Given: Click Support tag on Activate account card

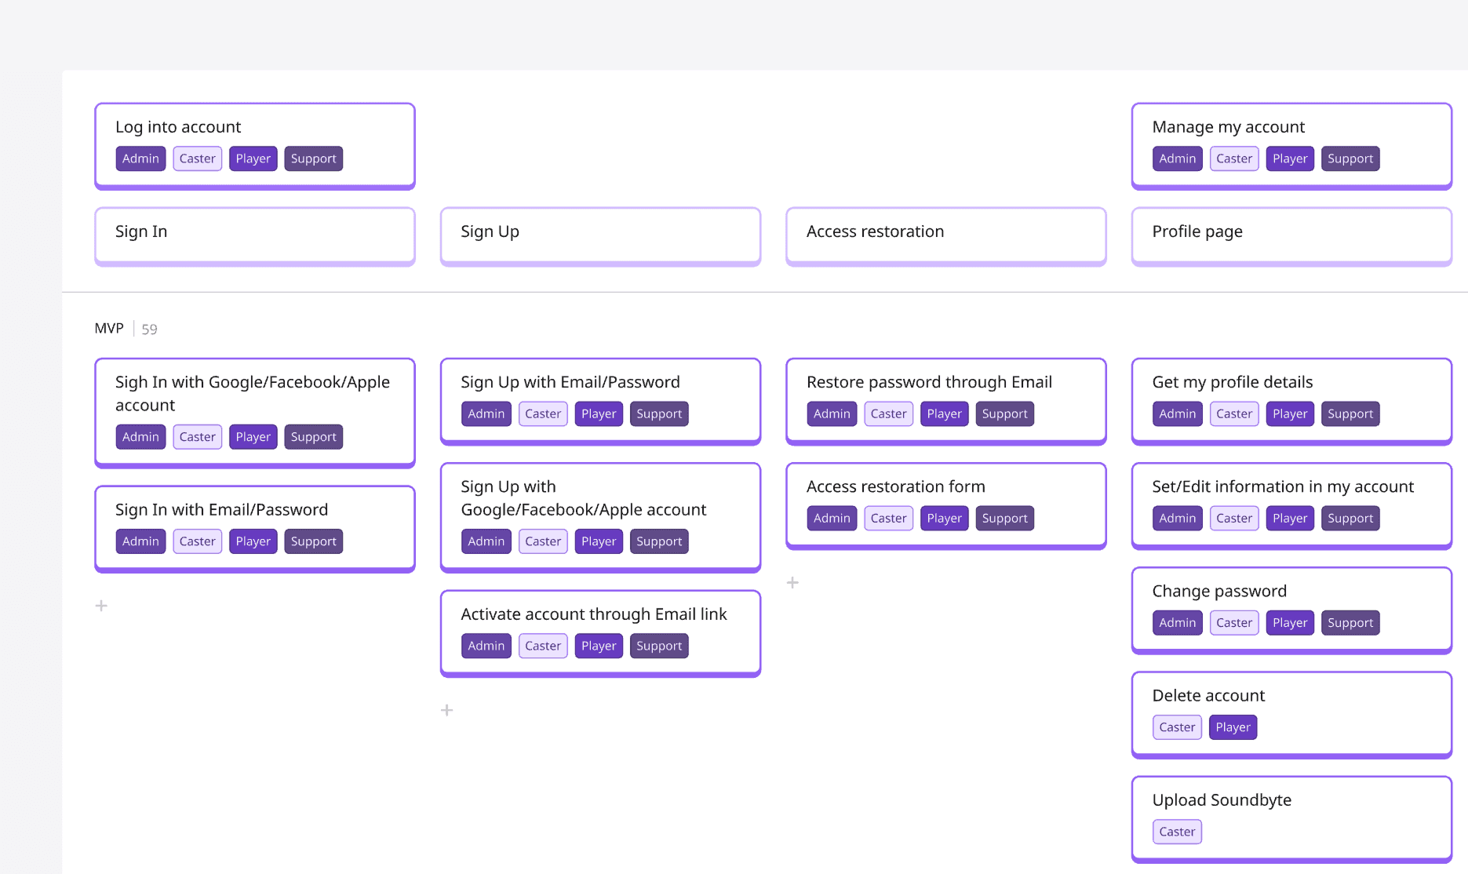Looking at the screenshot, I should point(659,646).
